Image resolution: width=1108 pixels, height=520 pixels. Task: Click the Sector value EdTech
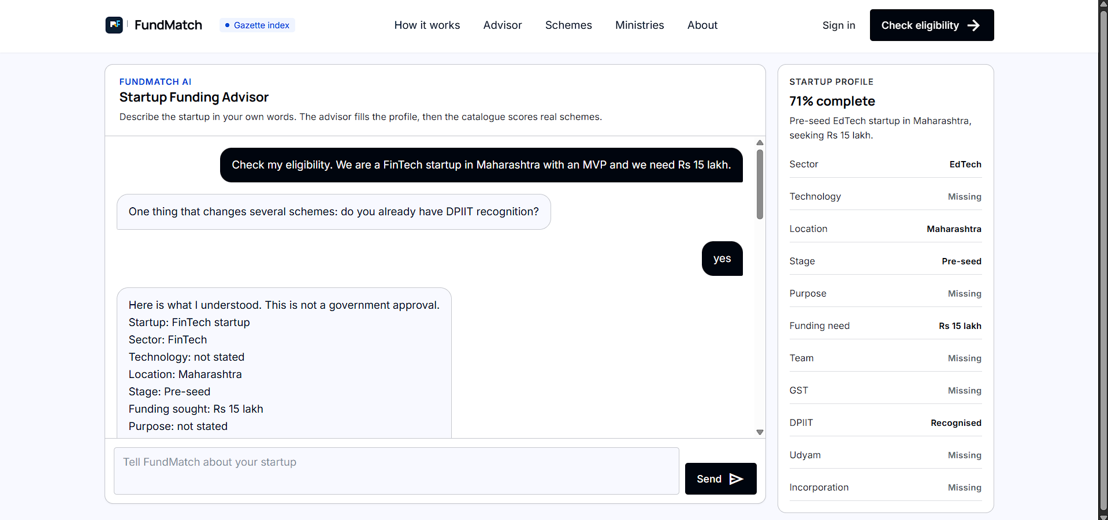(x=965, y=164)
